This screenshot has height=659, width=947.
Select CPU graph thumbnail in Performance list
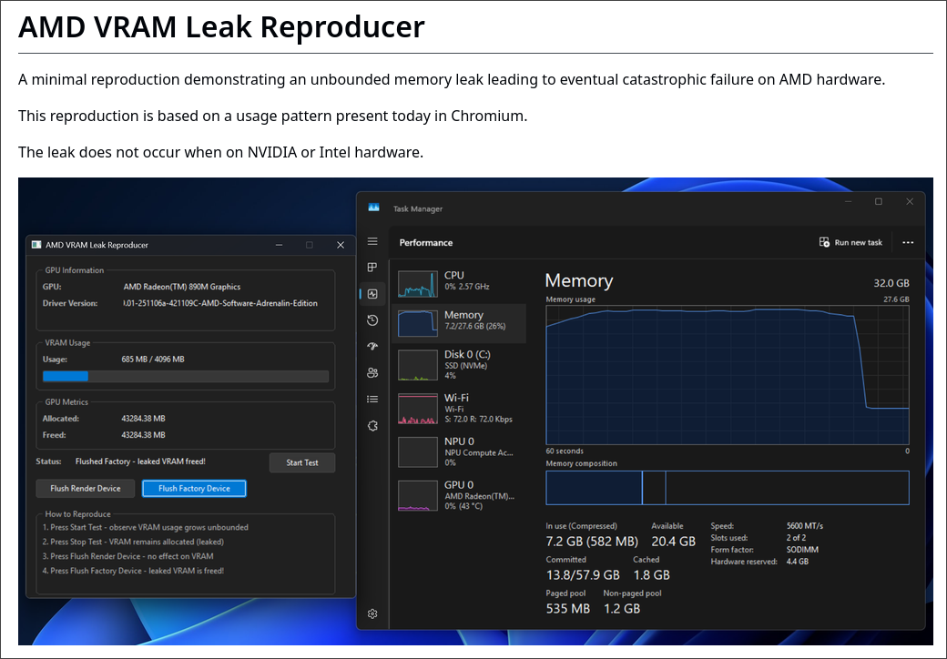pyautogui.click(x=417, y=284)
